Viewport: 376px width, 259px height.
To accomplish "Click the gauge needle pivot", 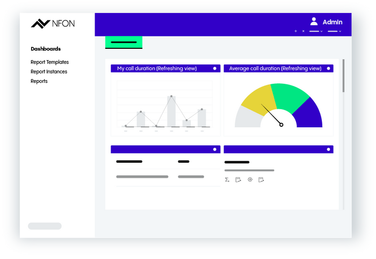I will (281, 125).
